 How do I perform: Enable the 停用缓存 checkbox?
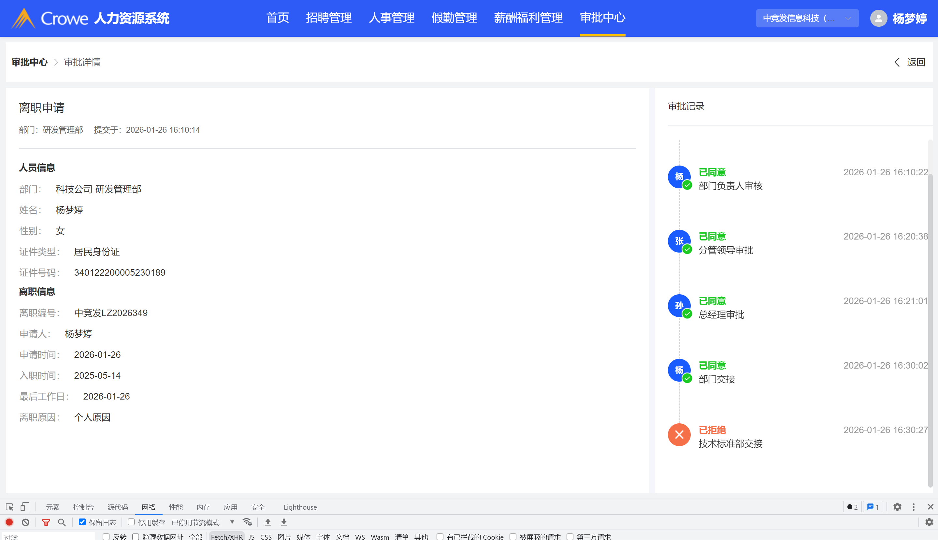coord(131,522)
